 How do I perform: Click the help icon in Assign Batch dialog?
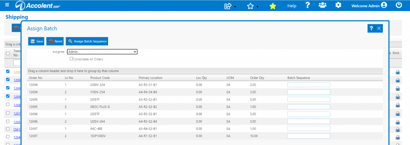click(x=371, y=28)
